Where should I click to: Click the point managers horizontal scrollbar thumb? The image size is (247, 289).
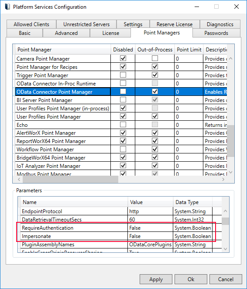tap(70, 179)
